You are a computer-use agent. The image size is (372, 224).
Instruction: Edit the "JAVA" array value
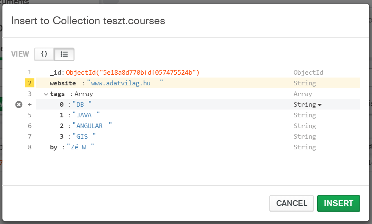tap(84, 115)
